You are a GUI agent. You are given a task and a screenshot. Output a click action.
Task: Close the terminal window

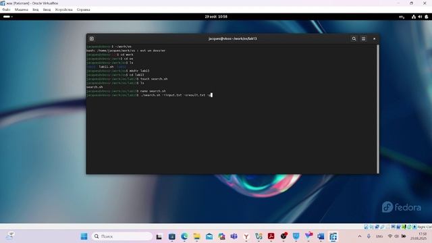pos(374,39)
